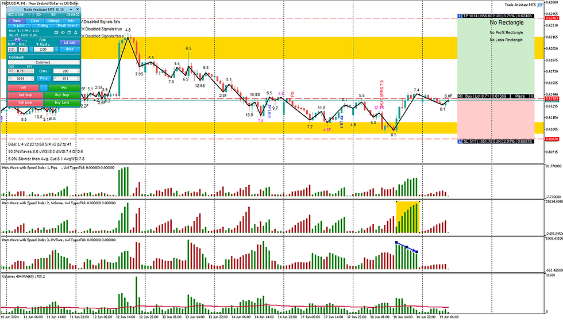
Task: Click the green Buy button
Action: coord(64,87)
